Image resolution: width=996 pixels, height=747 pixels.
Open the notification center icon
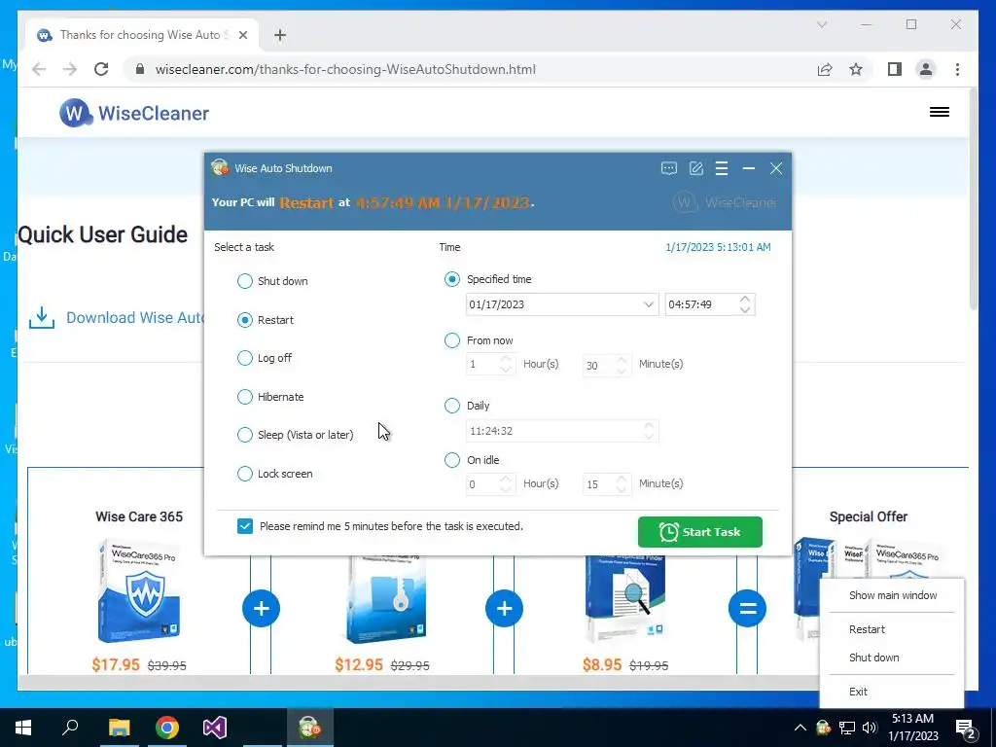pyautogui.click(x=966, y=729)
